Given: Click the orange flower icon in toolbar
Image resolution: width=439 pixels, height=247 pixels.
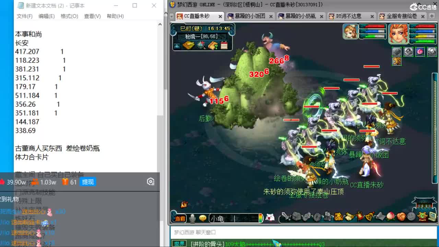Looking at the screenshot, I should 401,216.
